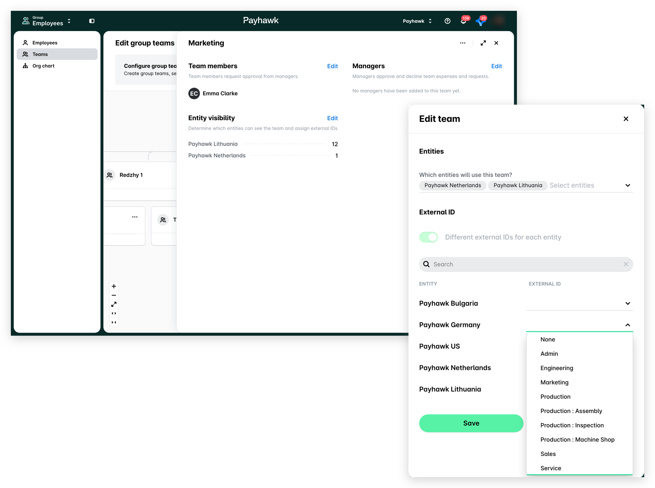Open Org chart in the sidebar
This screenshot has height=488, width=655.
[57, 66]
